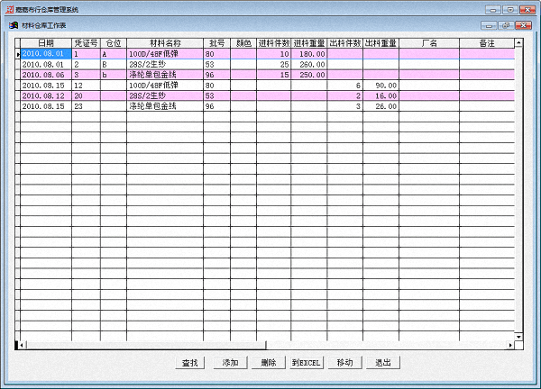Click the 材料名称 column header
Viewport: 541px width, 389px height.
164,42
